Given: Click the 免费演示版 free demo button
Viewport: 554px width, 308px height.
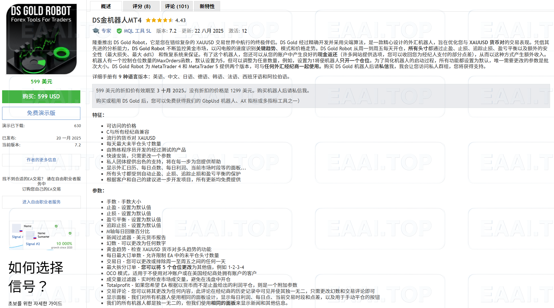Looking at the screenshot, I should [41, 113].
